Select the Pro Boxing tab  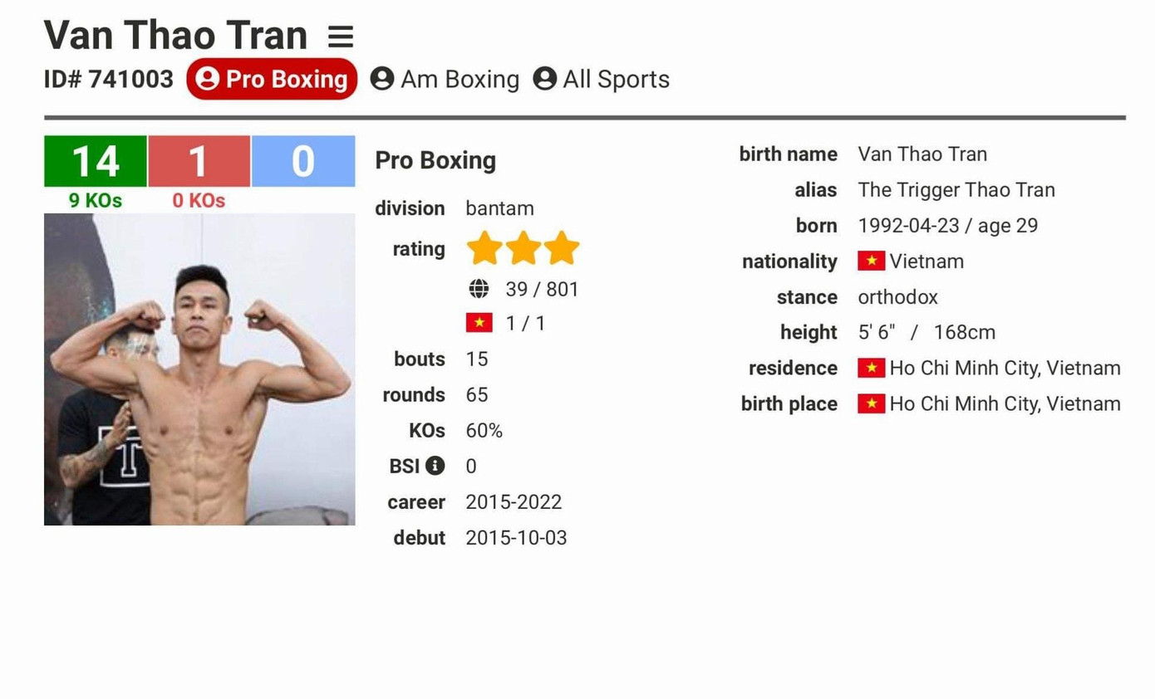pos(272,79)
